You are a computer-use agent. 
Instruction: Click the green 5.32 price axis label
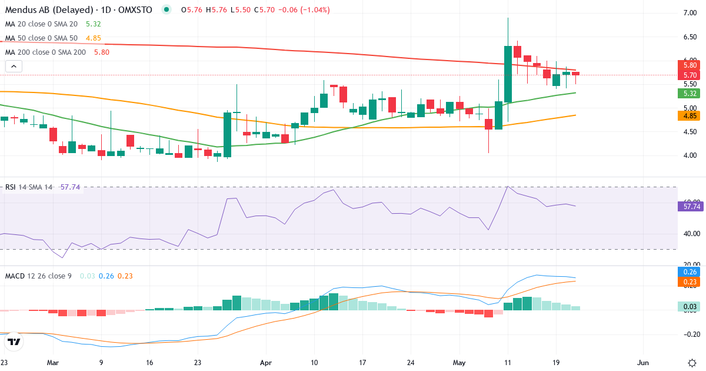click(690, 93)
